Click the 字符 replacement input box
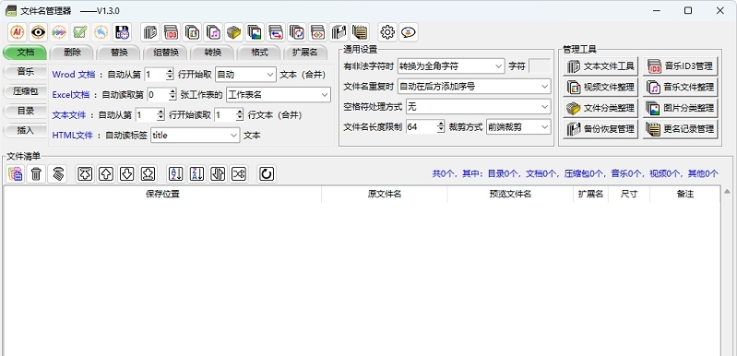 pyautogui.click(x=540, y=66)
